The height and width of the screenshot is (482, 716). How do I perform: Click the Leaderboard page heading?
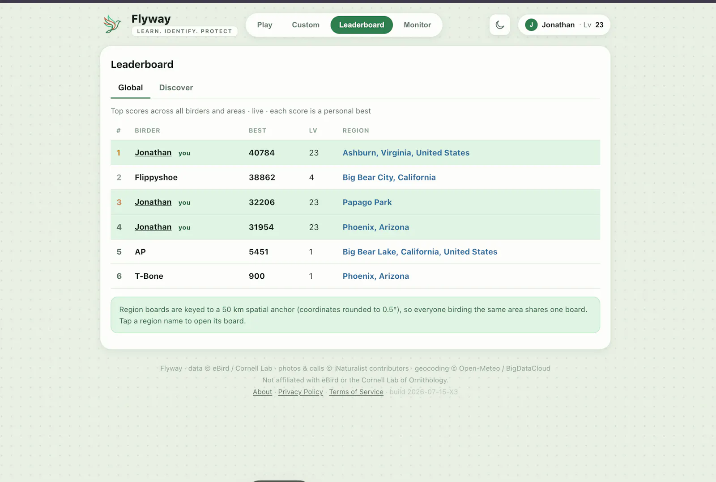(142, 64)
